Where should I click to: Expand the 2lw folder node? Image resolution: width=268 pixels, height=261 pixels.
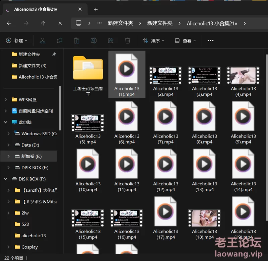pyautogui.click(x=8, y=213)
